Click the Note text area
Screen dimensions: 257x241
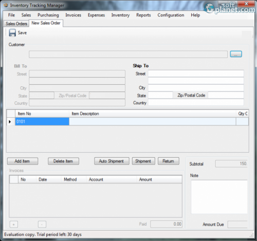pyautogui.click(x=219, y=197)
